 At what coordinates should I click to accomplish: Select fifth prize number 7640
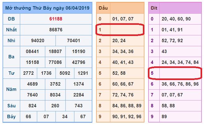pos(33,95)
